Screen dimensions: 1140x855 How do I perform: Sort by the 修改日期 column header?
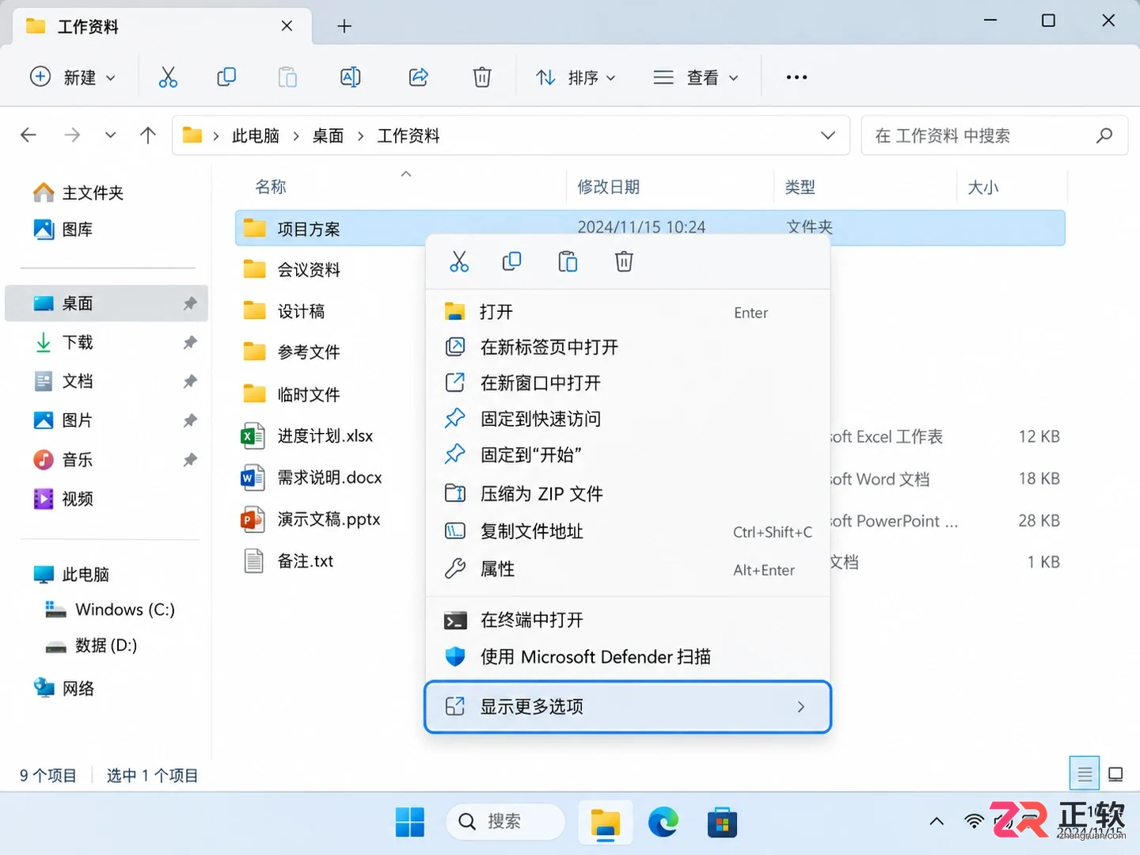click(x=608, y=187)
